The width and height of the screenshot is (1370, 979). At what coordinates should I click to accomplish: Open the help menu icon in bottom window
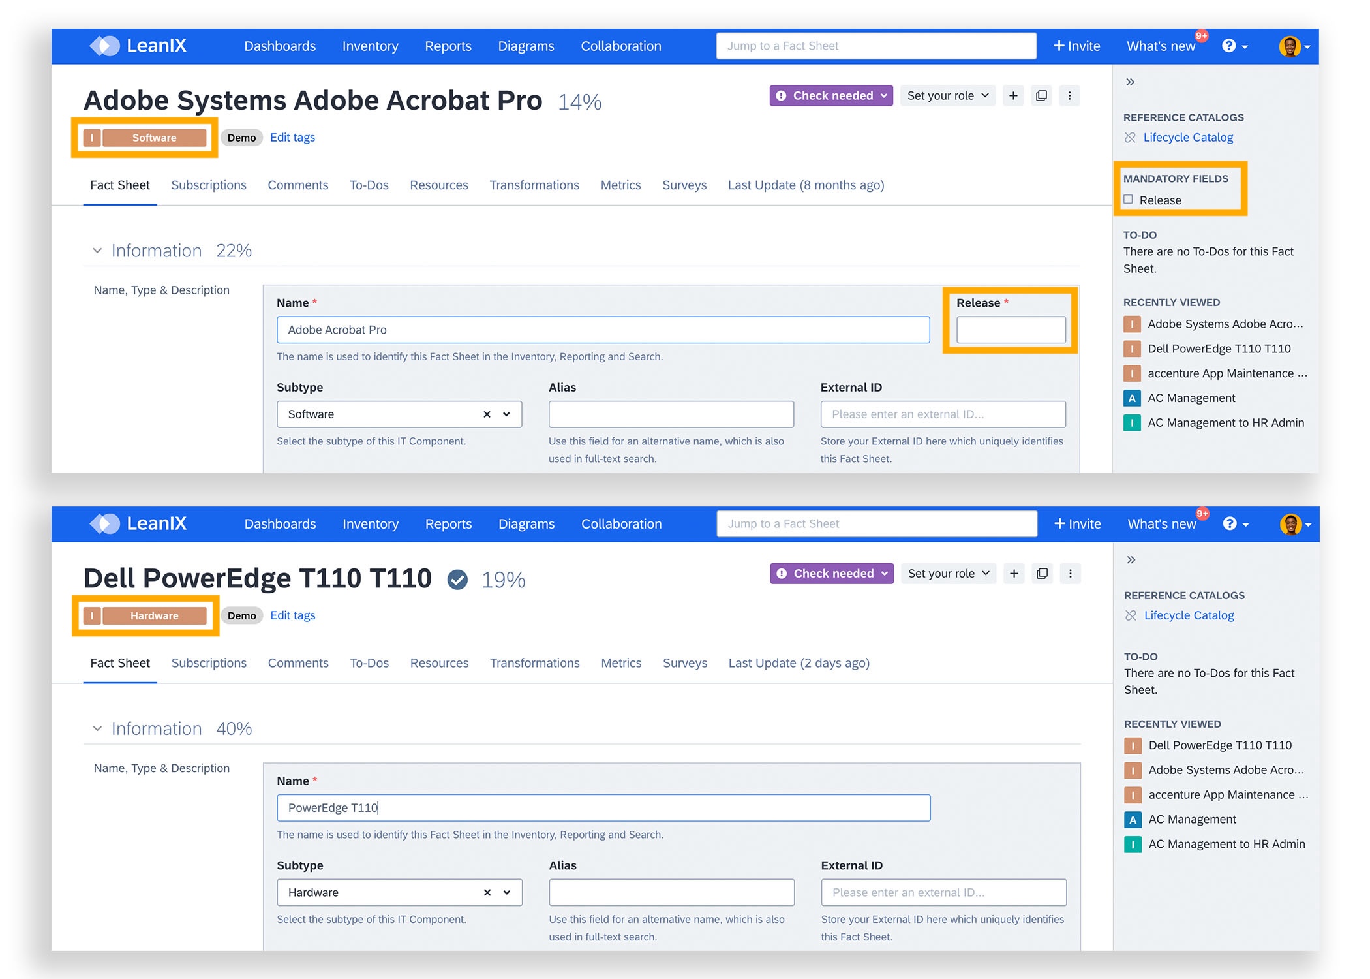[1235, 523]
